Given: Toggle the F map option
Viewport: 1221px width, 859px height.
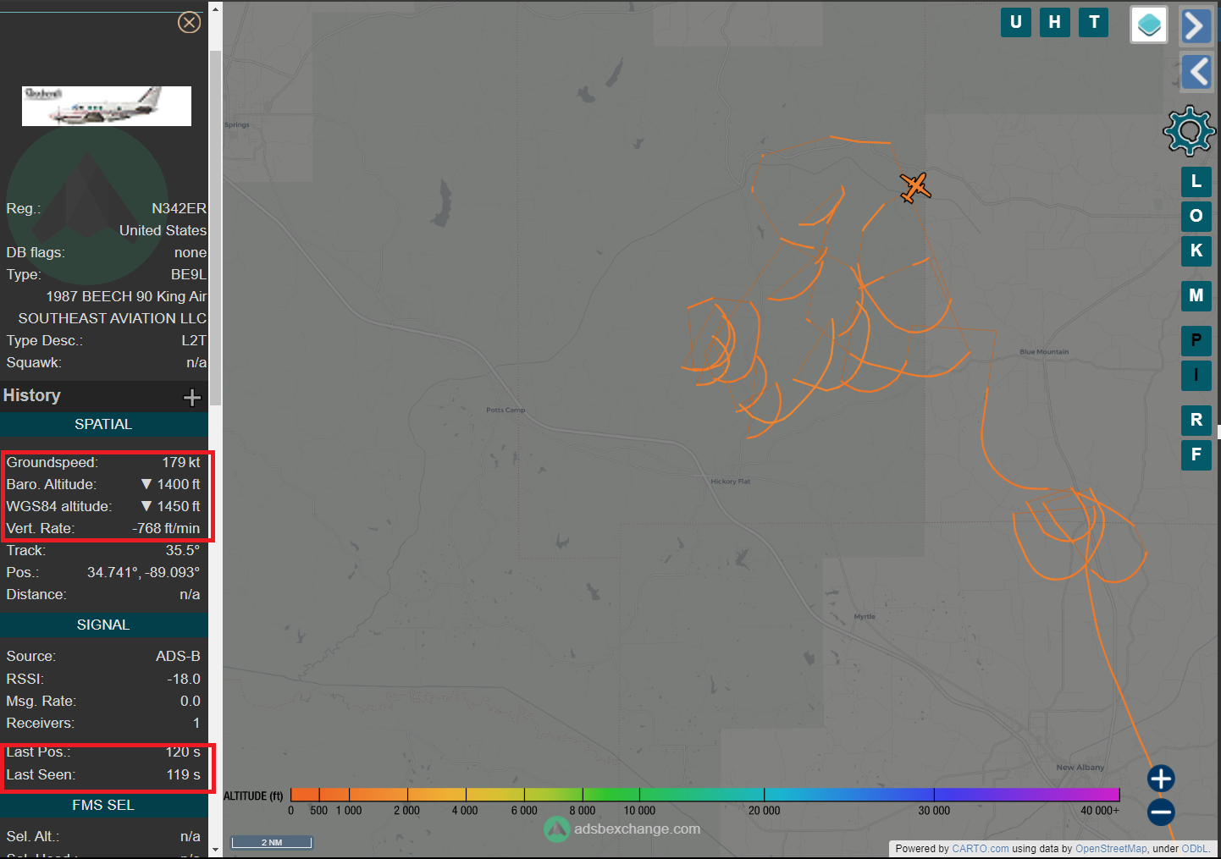Looking at the screenshot, I should click(x=1196, y=454).
